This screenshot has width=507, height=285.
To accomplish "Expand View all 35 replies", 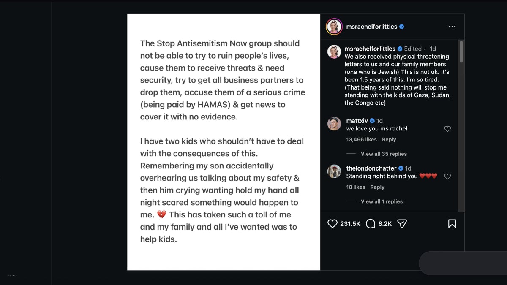I will [384, 154].
